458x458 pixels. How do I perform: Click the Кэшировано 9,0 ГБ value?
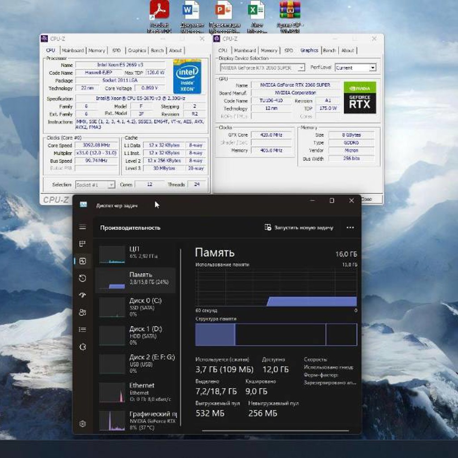tap(256, 391)
